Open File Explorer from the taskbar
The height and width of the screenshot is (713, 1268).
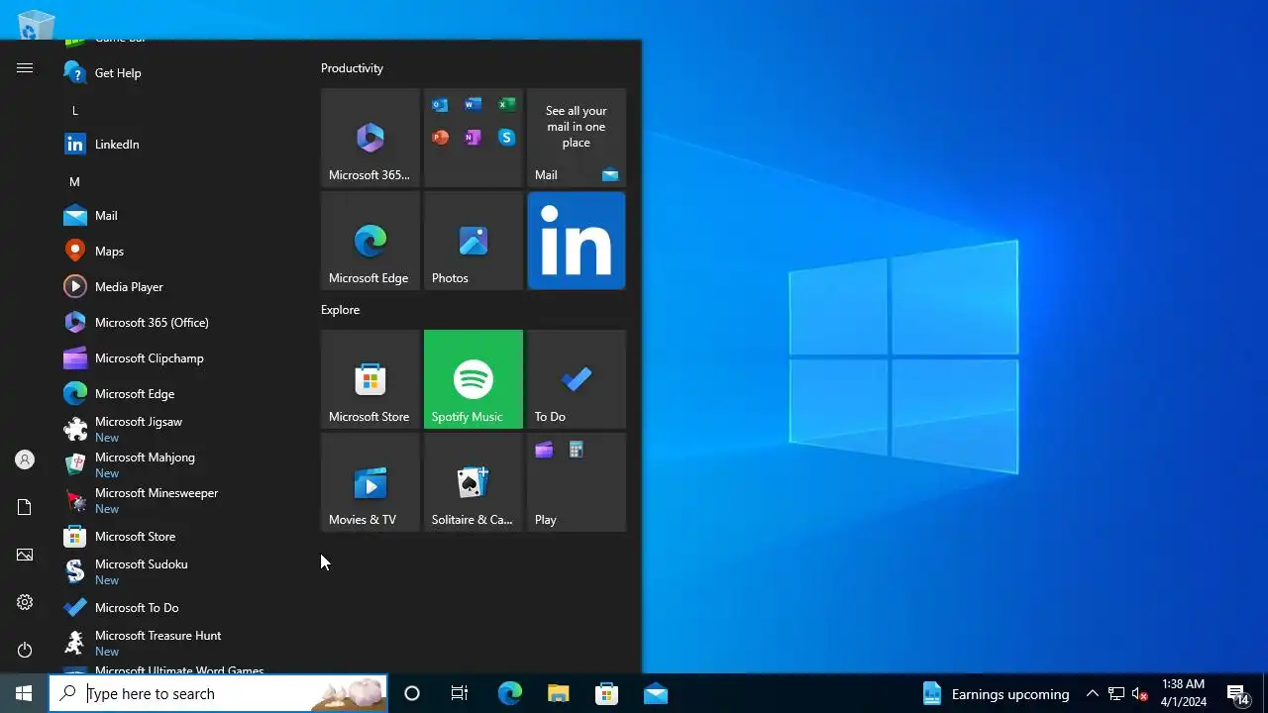558,693
